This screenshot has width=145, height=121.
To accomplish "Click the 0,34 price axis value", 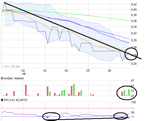I will point(134,27).
